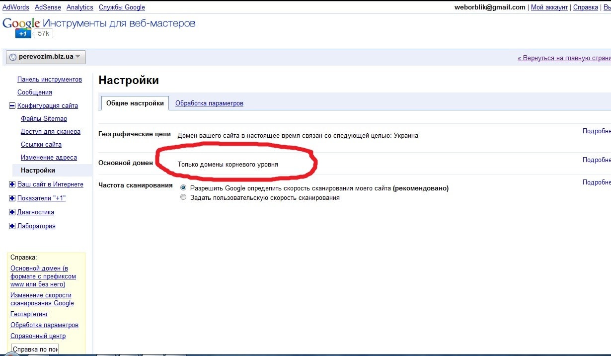The height and width of the screenshot is (356, 611).
Task: Click Вернуться на главную страницу link
Action: click(564, 58)
